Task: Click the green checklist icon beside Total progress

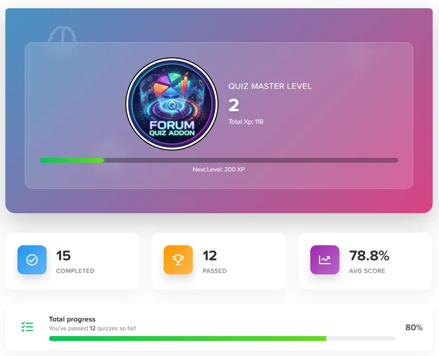Action: [x=27, y=326]
